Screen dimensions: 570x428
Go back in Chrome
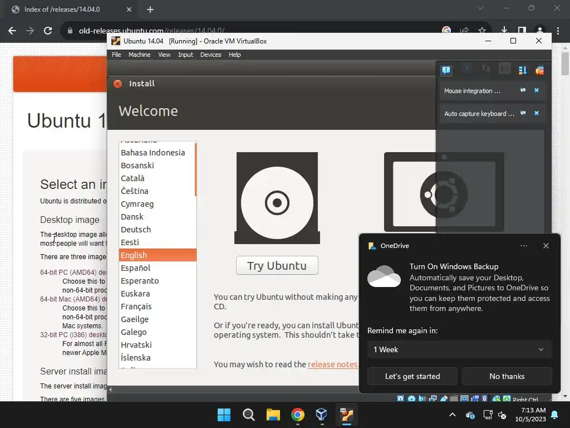tap(12, 31)
